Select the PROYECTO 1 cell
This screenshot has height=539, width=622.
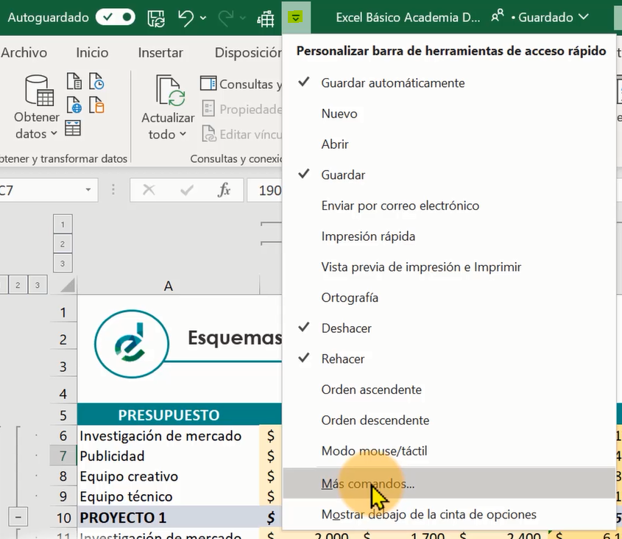168,518
